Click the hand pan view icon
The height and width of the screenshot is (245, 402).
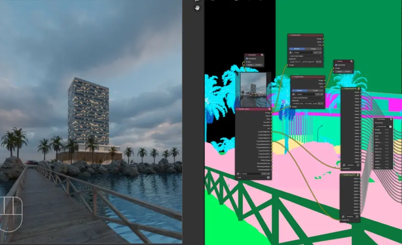(197, 8)
